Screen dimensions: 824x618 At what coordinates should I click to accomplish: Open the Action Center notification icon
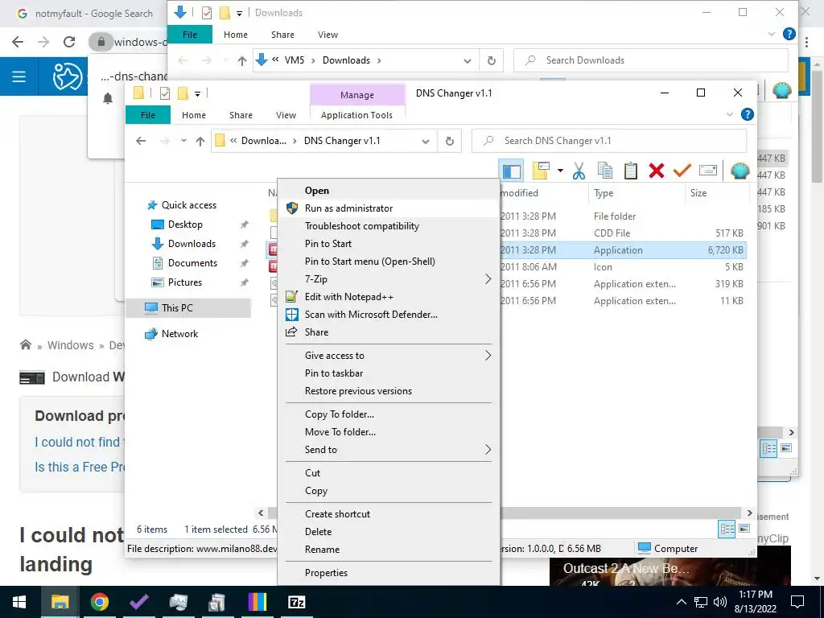[x=797, y=602]
